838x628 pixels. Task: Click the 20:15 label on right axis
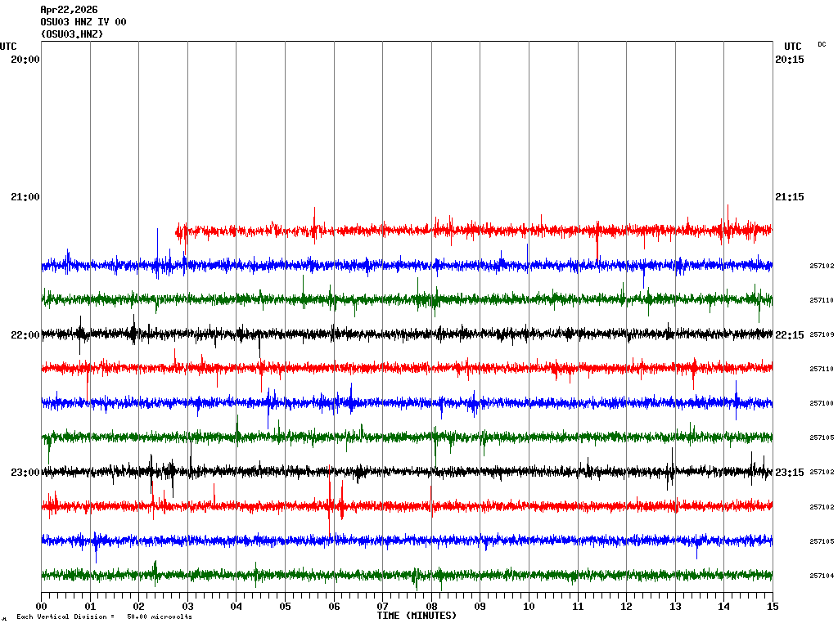[x=789, y=60]
